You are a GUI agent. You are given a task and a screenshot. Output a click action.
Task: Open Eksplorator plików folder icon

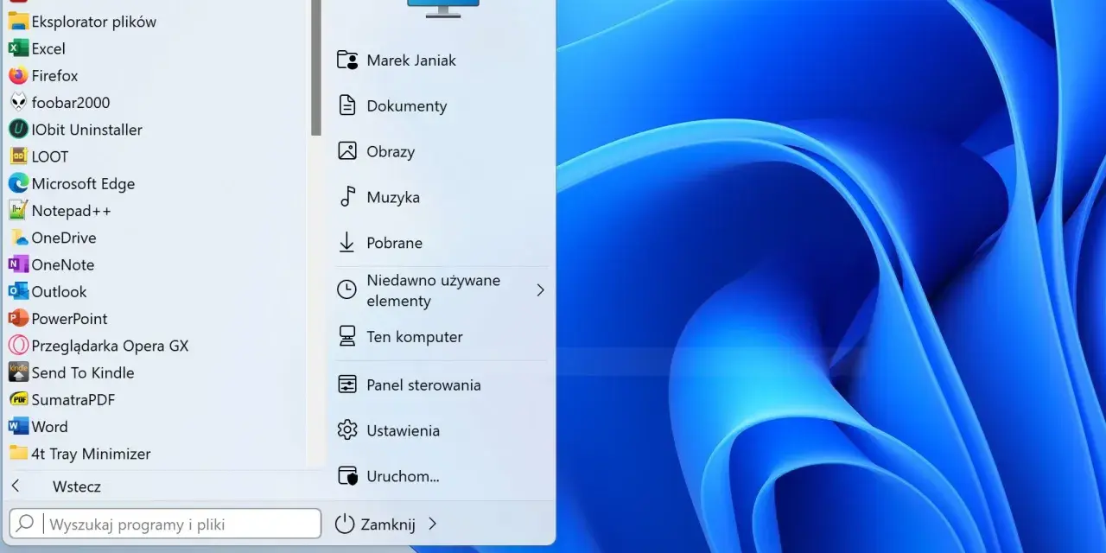(18, 22)
